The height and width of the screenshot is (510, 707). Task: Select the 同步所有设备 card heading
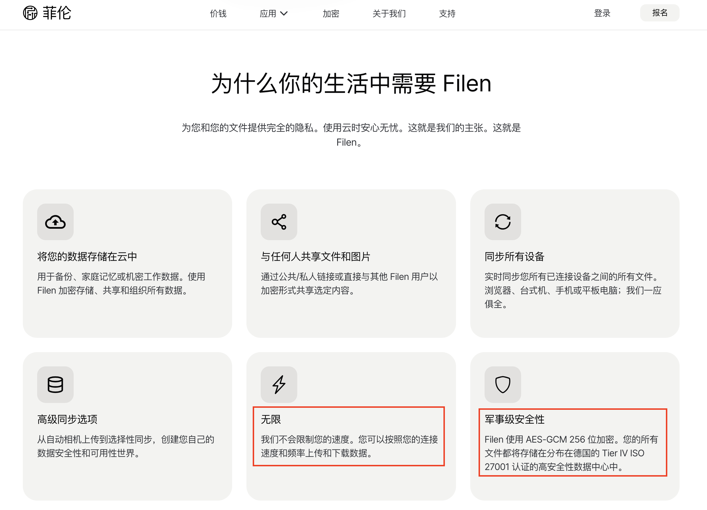coord(514,256)
